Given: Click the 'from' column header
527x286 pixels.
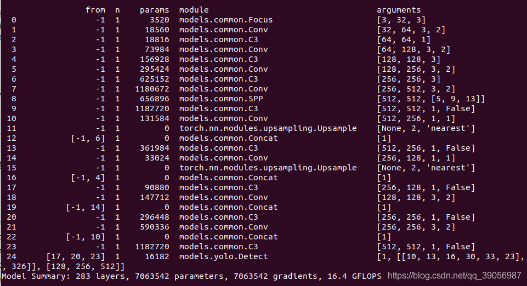Looking at the screenshot, I should [95, 10].
